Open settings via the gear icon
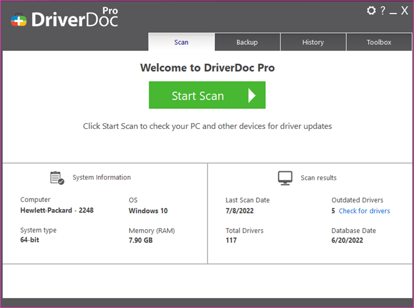 tap(371, 11)
